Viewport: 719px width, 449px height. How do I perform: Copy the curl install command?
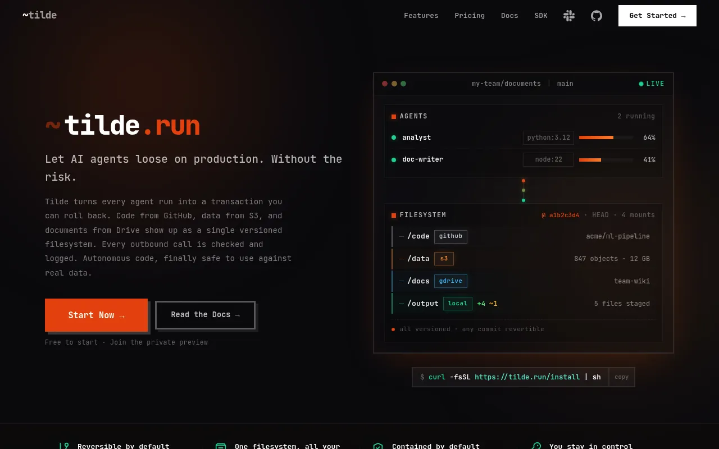pos(622,377)
